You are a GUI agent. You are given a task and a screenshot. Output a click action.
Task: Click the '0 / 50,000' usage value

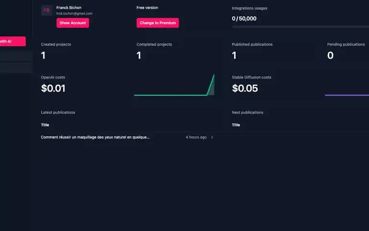[x=244, y=19]
